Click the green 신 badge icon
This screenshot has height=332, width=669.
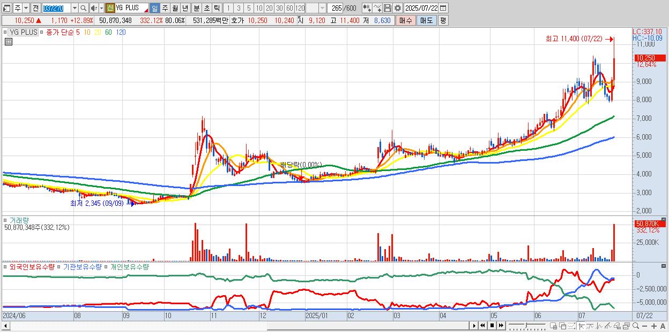point(110,8)
